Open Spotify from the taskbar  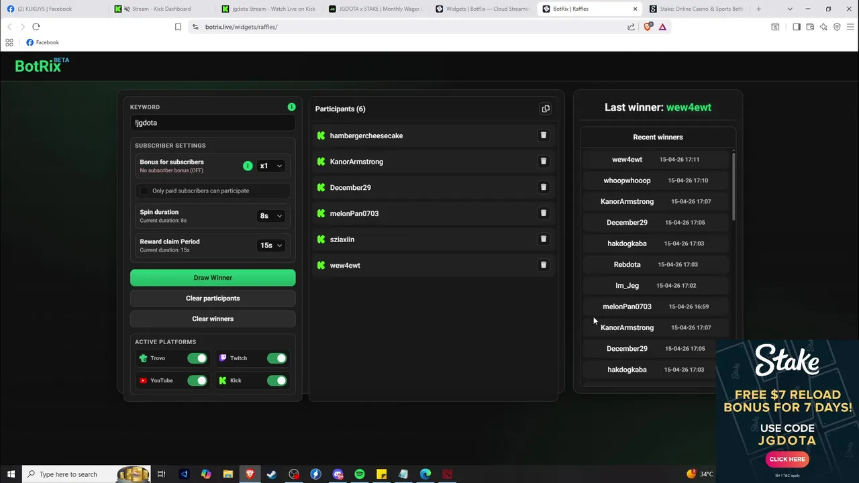click(360, 474)
